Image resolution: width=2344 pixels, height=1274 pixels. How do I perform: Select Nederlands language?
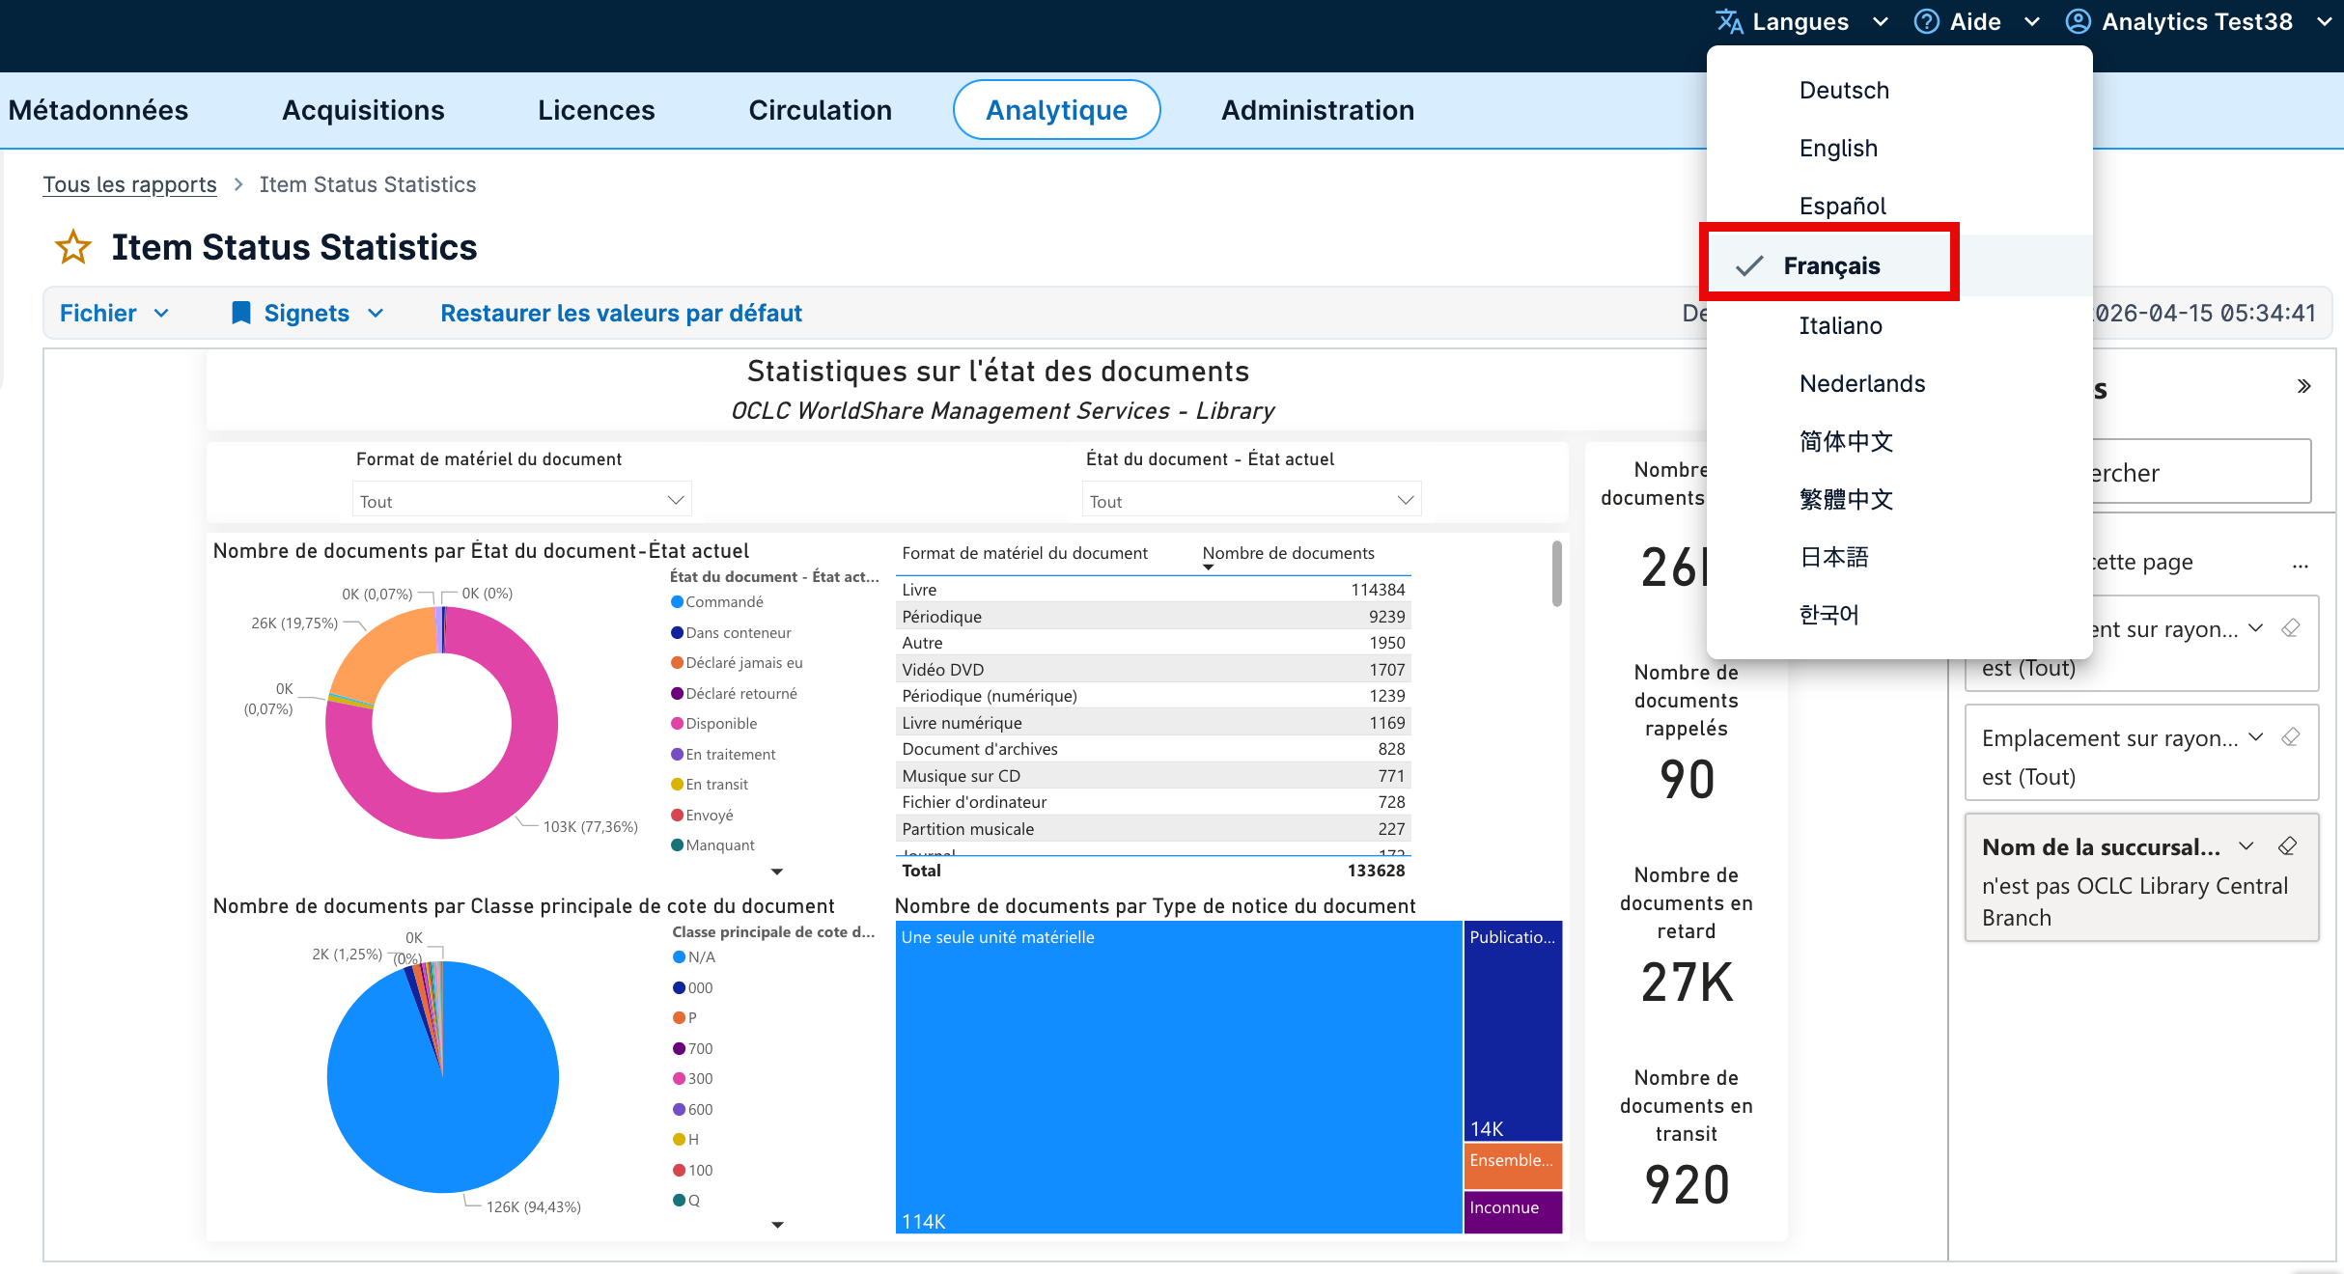coord(1862,383)
